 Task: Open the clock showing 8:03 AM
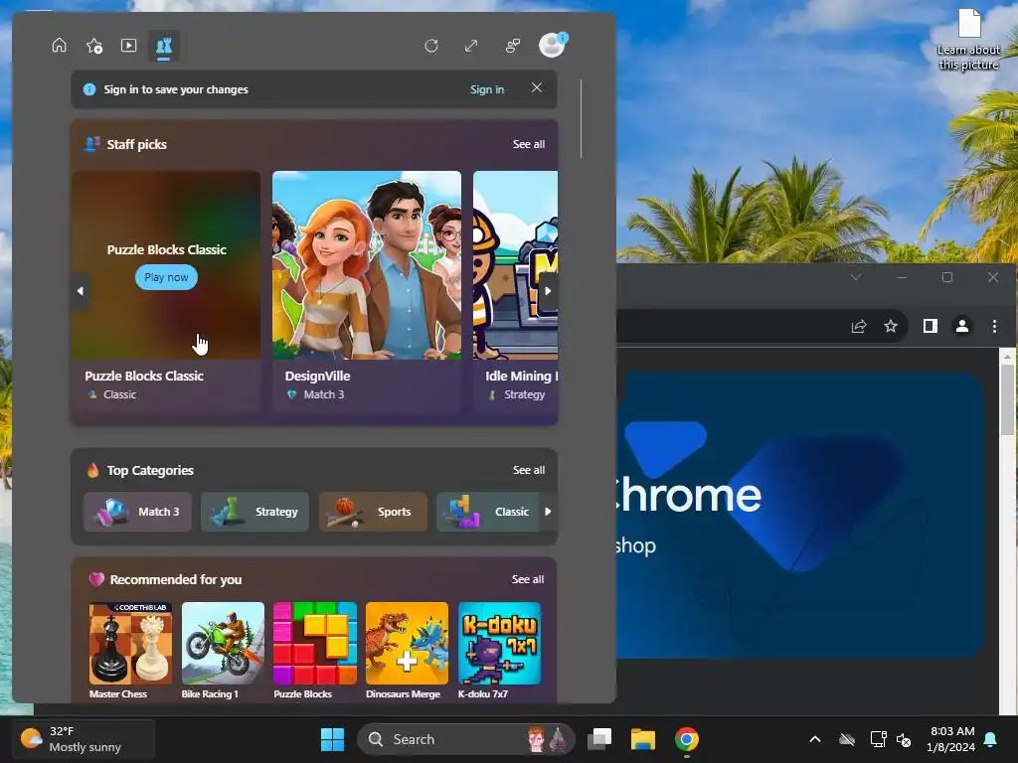click(x=951, y=739)
